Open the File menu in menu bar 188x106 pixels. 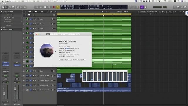point(17,1)
